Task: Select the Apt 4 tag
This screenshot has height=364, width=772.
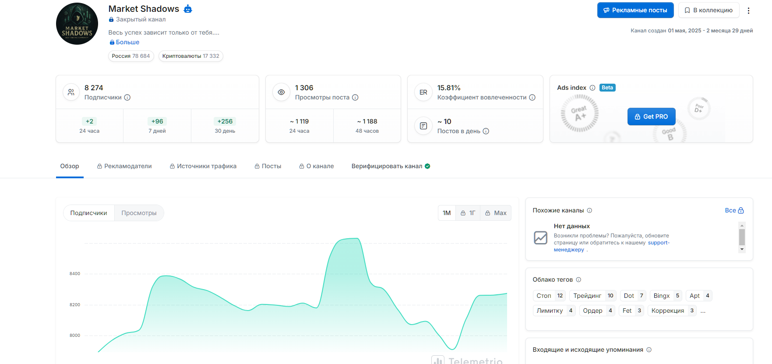Action: click(x=699, y=296)
